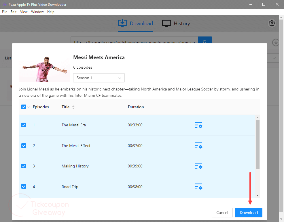Click the search magnifier button beside the URL field
Viewport: 284px width, 222px height.
(x=205, y=40)
